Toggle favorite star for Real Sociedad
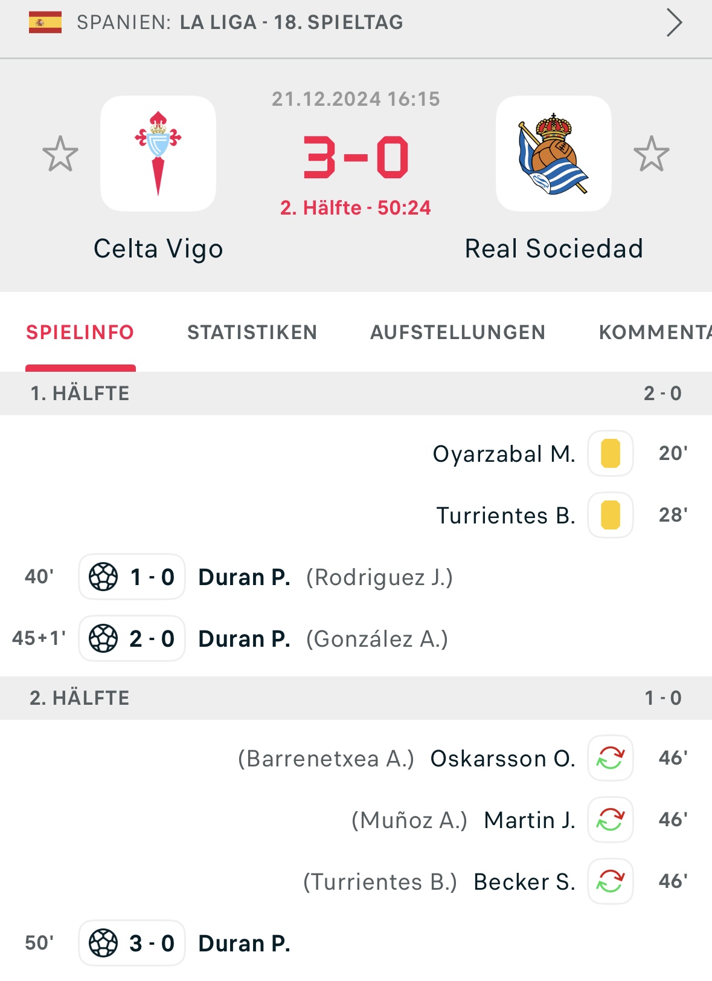Screen dimensions: 712x981 [652, 154]
